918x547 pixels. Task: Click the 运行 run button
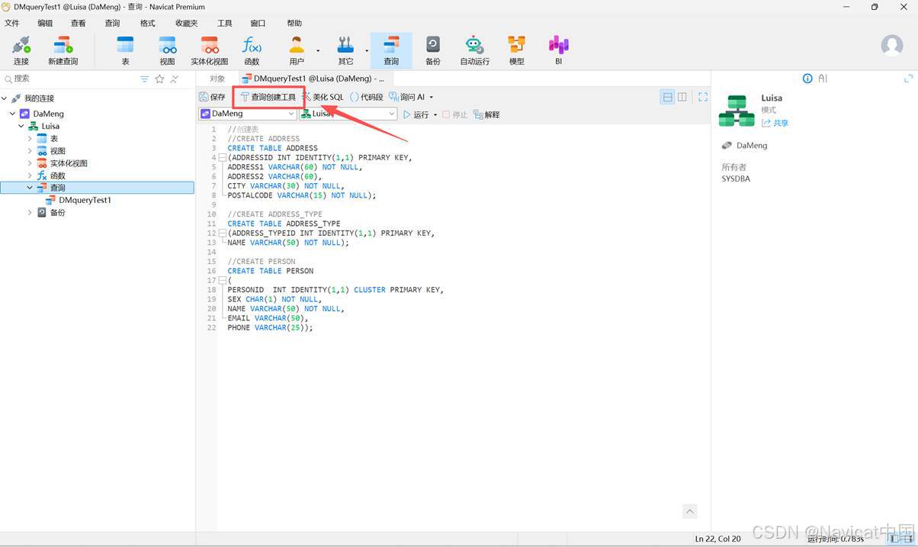click(416, 114)
